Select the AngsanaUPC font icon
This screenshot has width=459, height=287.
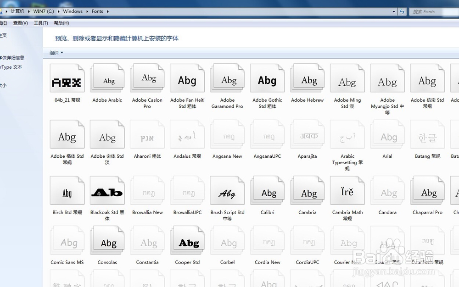[x=267, y=134]
